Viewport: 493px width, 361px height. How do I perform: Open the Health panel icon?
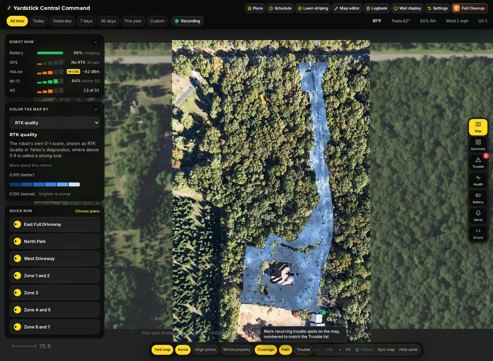click(x=478, y=180)
